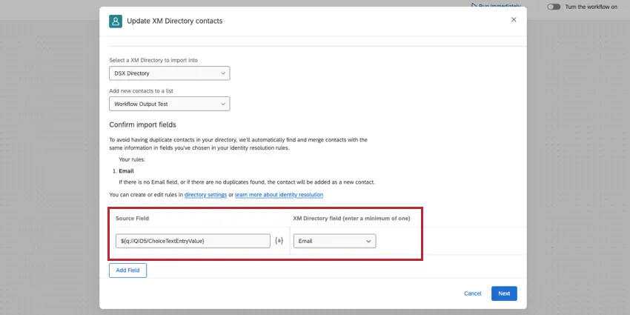This screenshot has height=315, width=630.
Task: Click the Run immediately icon
Action: click(474, 6)
